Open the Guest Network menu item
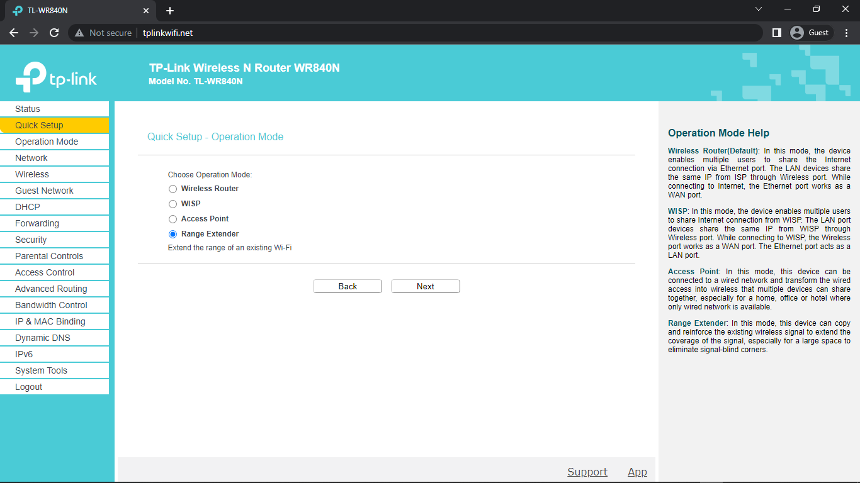The height and width of the screenshot is (483, 860). [54, 191]
